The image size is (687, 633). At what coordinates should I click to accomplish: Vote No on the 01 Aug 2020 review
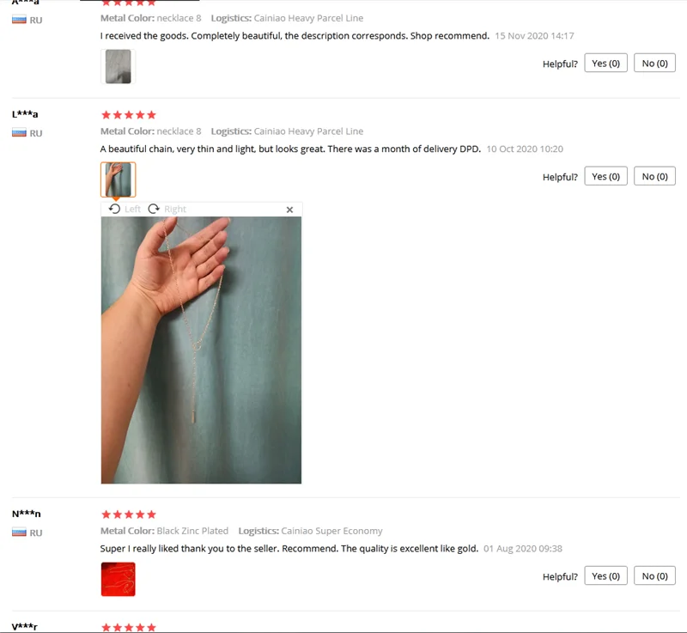pyautogui.click(x=654, y=576)
